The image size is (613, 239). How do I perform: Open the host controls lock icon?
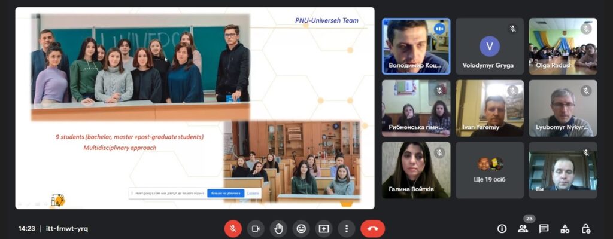tap(585, 229)
